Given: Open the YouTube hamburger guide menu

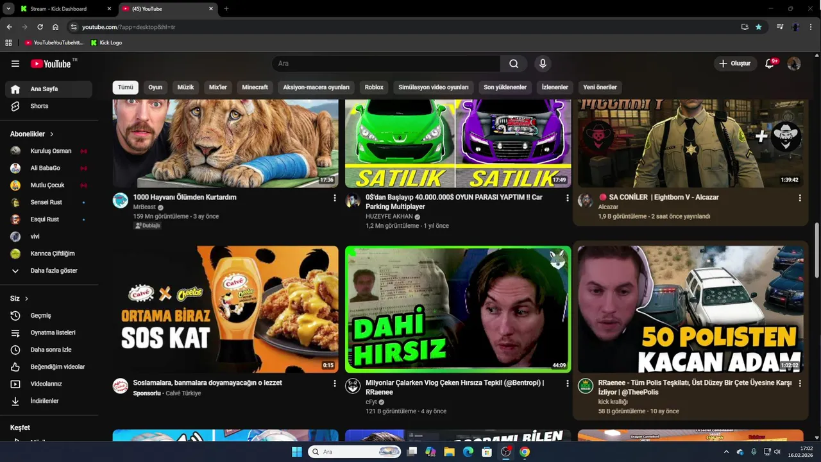Looking at the screenshot, I should pos(15,64).
